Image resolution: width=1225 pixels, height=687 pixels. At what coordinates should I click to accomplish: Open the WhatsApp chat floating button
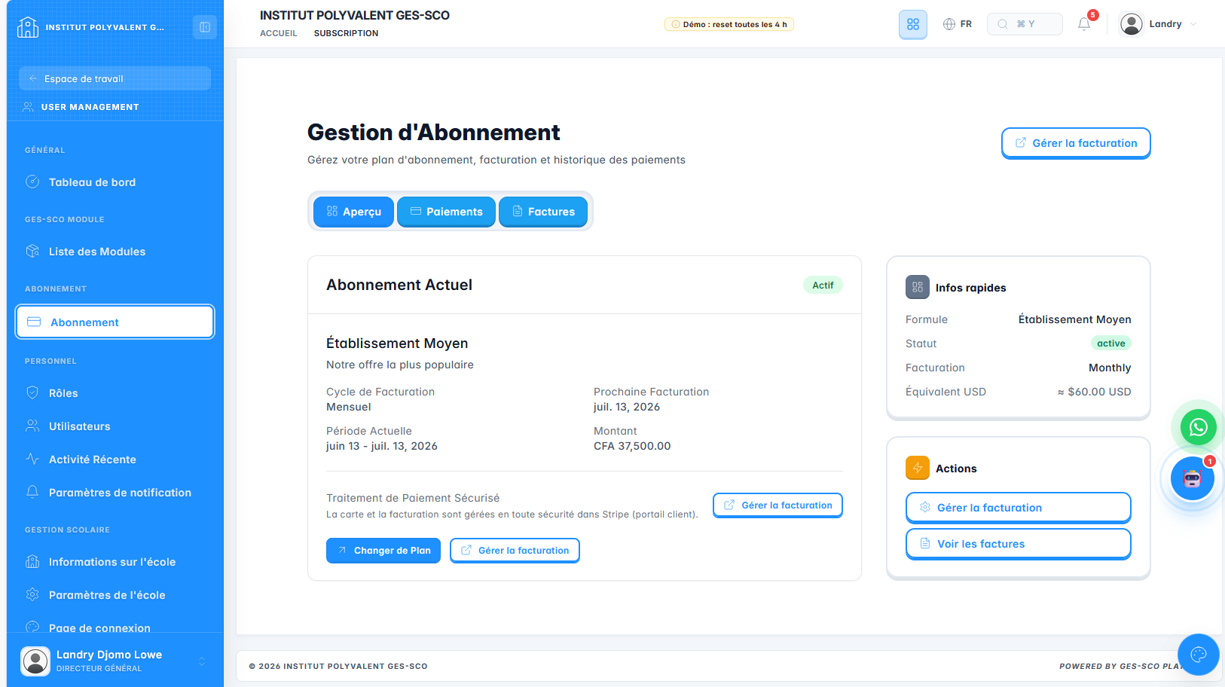(x=1198, y=427)
